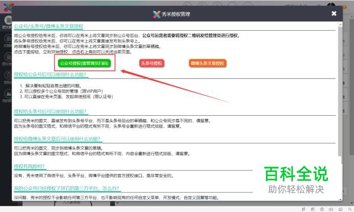Click heading 授权有风险吗?
Image resolution: width=354 pixels, height=212 pixels.
tap(29, 166)
